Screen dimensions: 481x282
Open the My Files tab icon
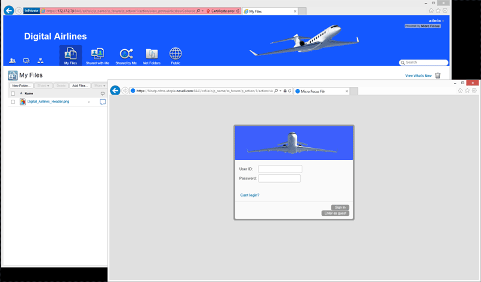click(x=70, y=55)
